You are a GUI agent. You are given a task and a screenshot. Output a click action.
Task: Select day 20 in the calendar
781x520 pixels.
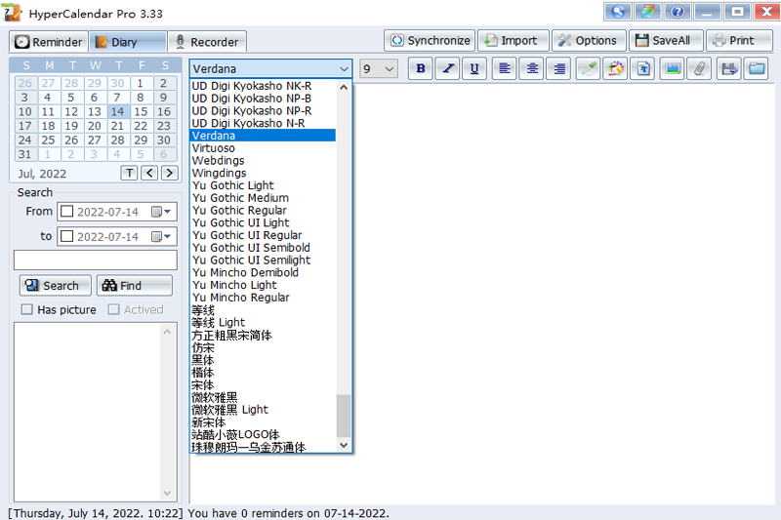[94, 126]
